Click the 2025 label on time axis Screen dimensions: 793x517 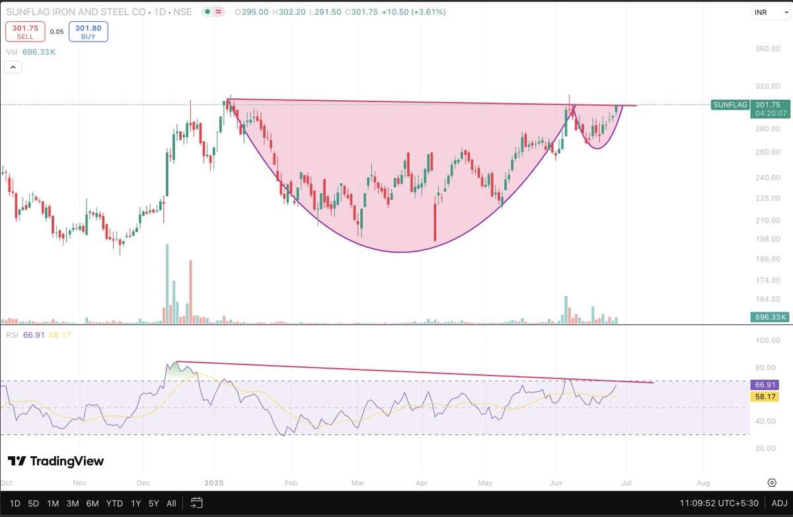click(215, 483)
